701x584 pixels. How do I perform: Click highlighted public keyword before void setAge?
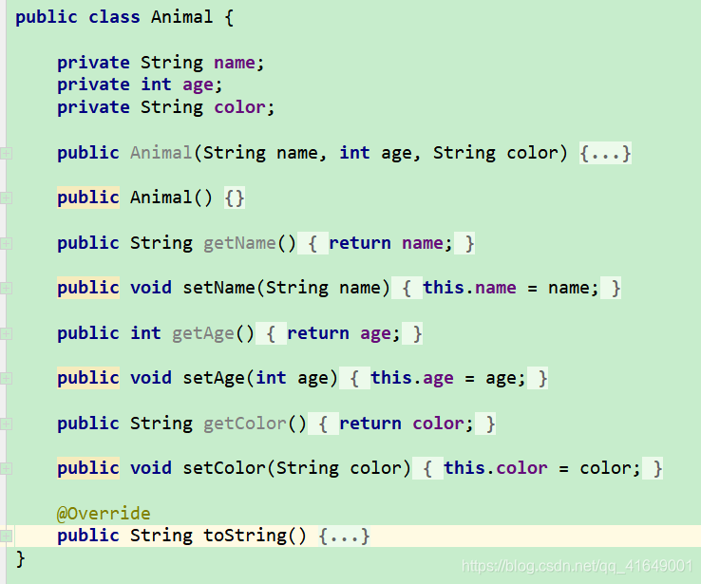(x=88, y=378)
